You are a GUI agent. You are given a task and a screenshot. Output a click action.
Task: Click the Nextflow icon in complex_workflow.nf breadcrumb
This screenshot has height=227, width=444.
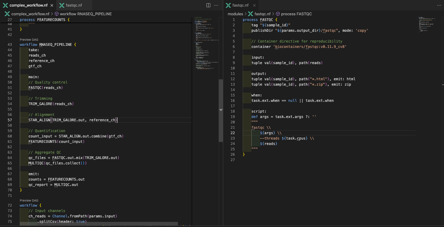[x=6, y=14]
